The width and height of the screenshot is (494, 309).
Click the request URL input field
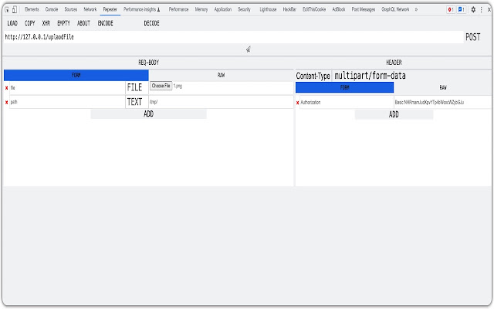point(232,37)
